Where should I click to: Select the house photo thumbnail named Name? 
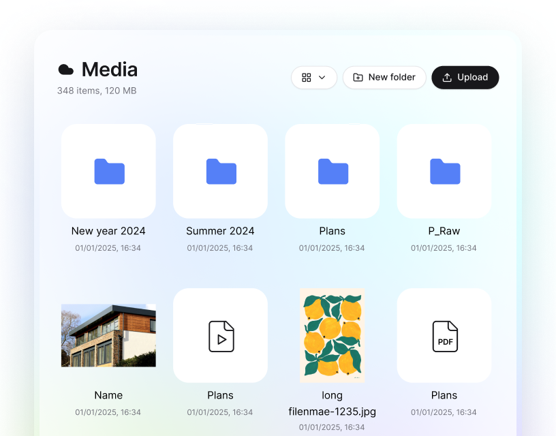coord(108,335)
